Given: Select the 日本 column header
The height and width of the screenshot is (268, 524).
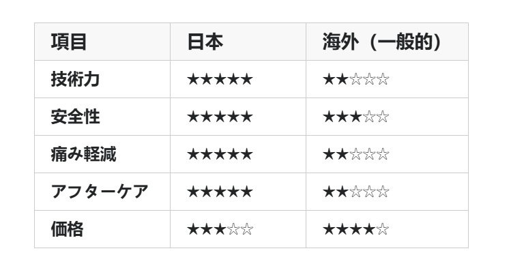Looking at the screenshot, I should [x=205, y=42].
